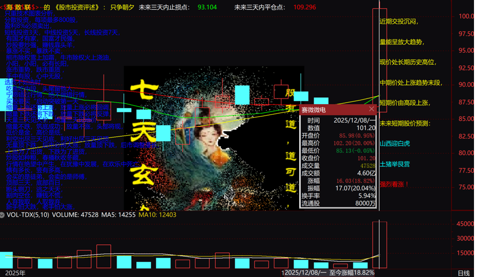Click the 中期价处上涨趋势末段 comment text
477x277 pixels.
click(x=411, y=83)
